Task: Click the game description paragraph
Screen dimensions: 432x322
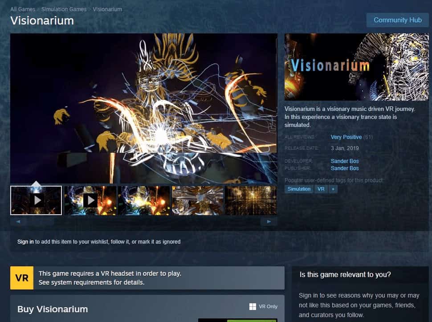Action: click(350, 117)
